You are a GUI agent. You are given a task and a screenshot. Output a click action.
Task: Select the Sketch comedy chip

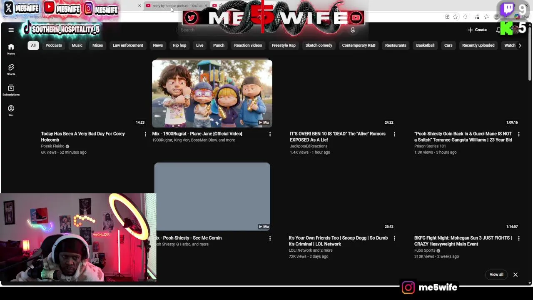point(319,45)
